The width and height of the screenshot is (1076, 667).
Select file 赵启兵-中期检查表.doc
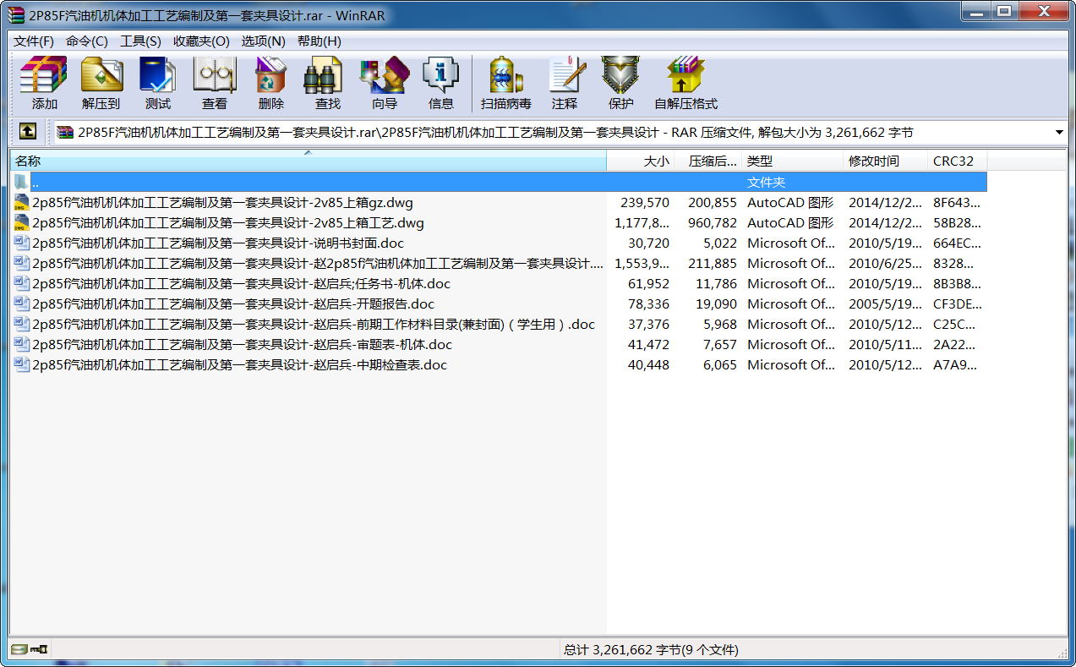coord(239,364)
